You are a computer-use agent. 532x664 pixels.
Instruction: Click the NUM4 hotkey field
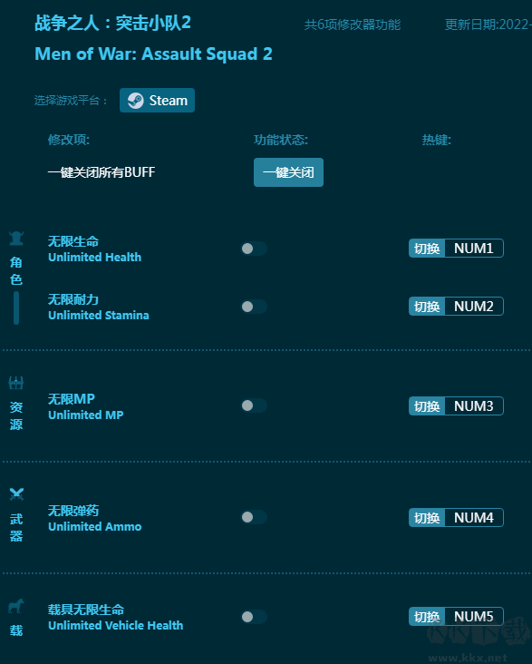point(474,517)
